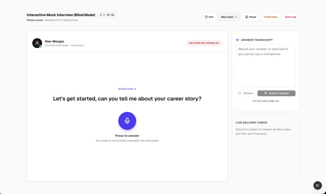Click the audio transcribed disclaimer text
Image resolution: width=326 pixels, height=194 pixels.
(127, 141)
